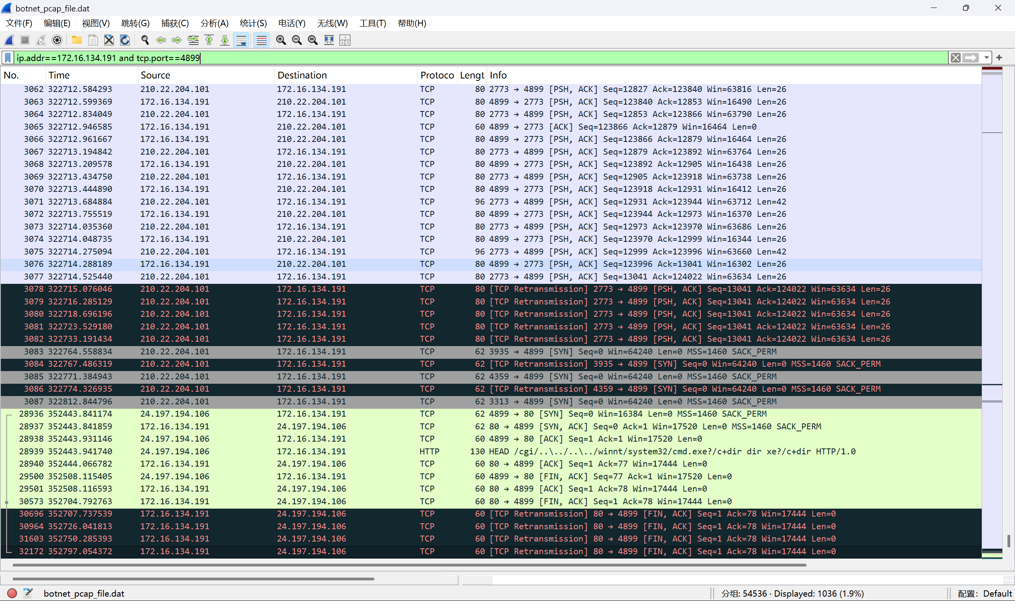The height and width of the screenshot is (601, 1015).
Task: Add a filter button with plus
Action: 999,58
